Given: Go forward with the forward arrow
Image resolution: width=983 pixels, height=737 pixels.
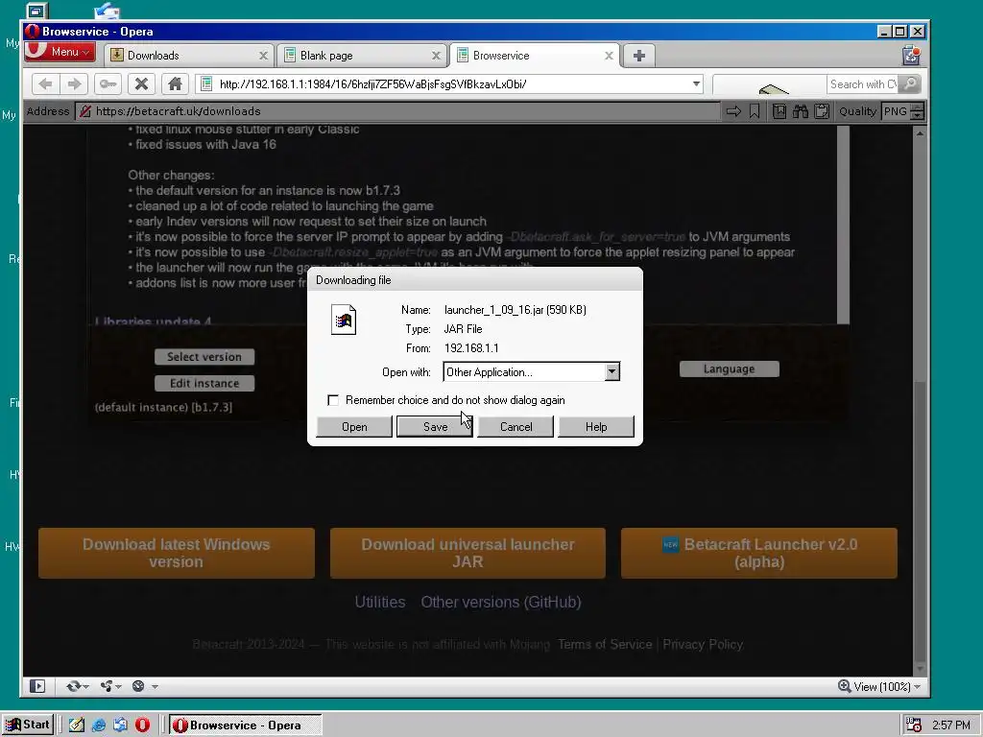Looking at the screenshot, I should [75, 84].
